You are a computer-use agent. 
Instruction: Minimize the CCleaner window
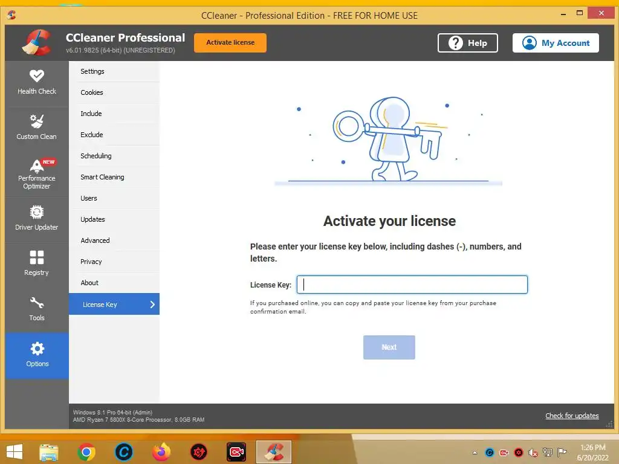(x=563, y=14)
